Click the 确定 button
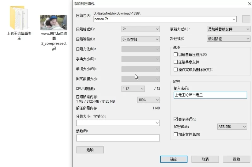Screen dimensions: 252x167 click(174, 159)
